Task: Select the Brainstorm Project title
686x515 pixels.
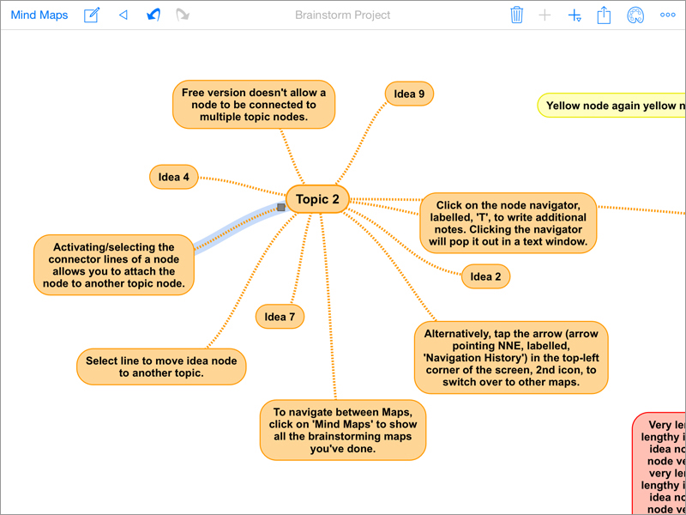Action: [x=342, y=15]
